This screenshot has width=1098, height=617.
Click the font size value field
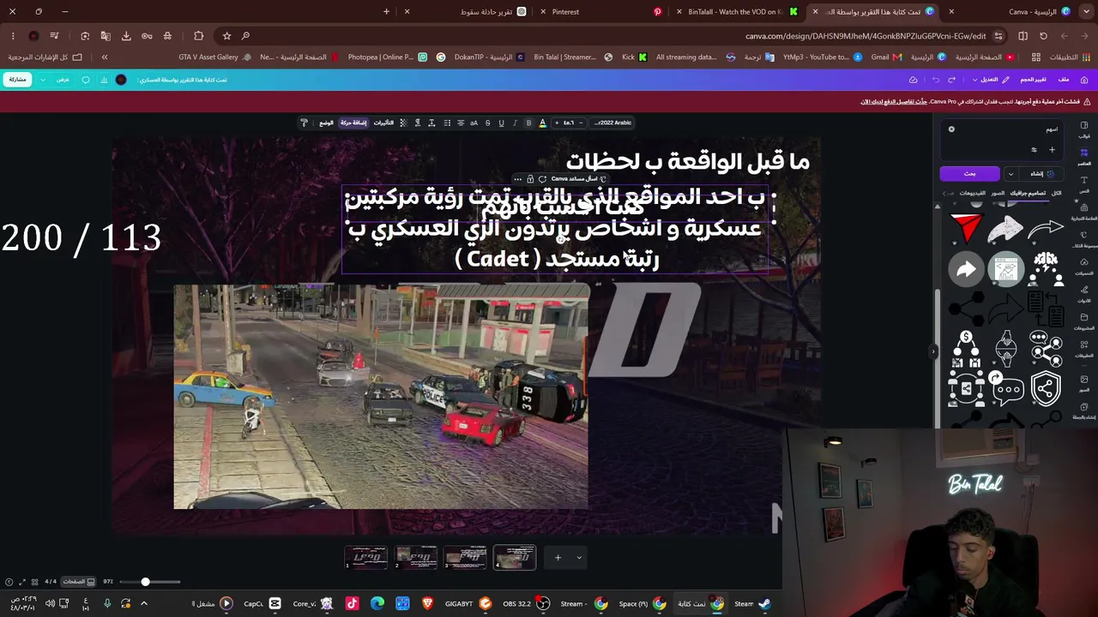[x=569, y=123]
